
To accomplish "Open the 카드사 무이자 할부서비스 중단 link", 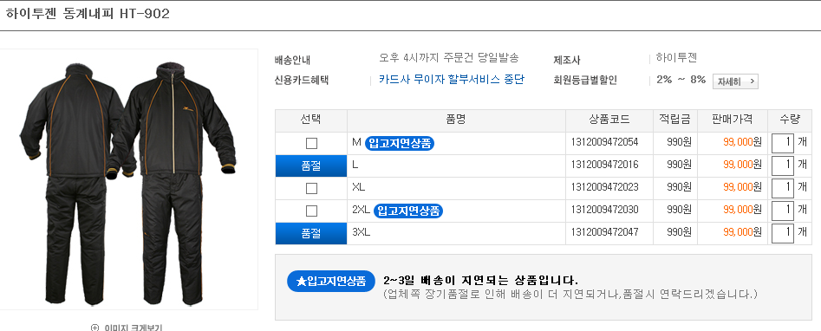I will tap(452, 80).
